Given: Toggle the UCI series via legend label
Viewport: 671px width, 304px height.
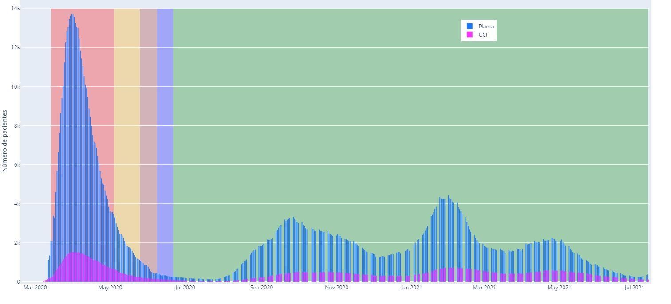Looking at the screenshot, I should (482, 35).
